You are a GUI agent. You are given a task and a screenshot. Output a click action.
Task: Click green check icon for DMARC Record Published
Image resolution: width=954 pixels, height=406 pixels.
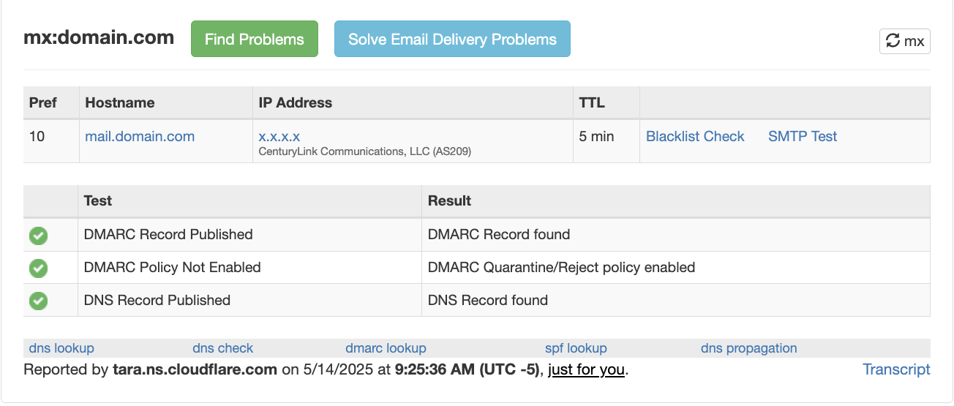[x=38, y=236]
